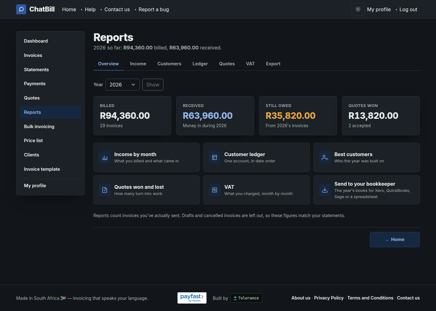The image size is (436, 311).
Task: Click the Quotes won and lost document icon
Action: coord(105,190)
